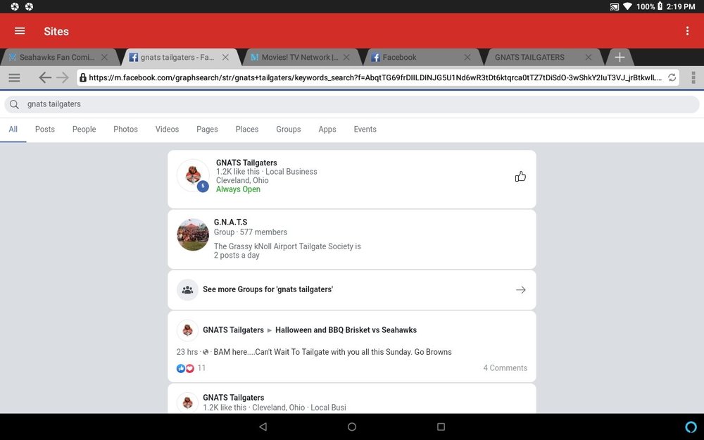The image size is (704, 440).
Task: Add a new tab with plus
Action: pyautogui.click(x=620, y=57)
